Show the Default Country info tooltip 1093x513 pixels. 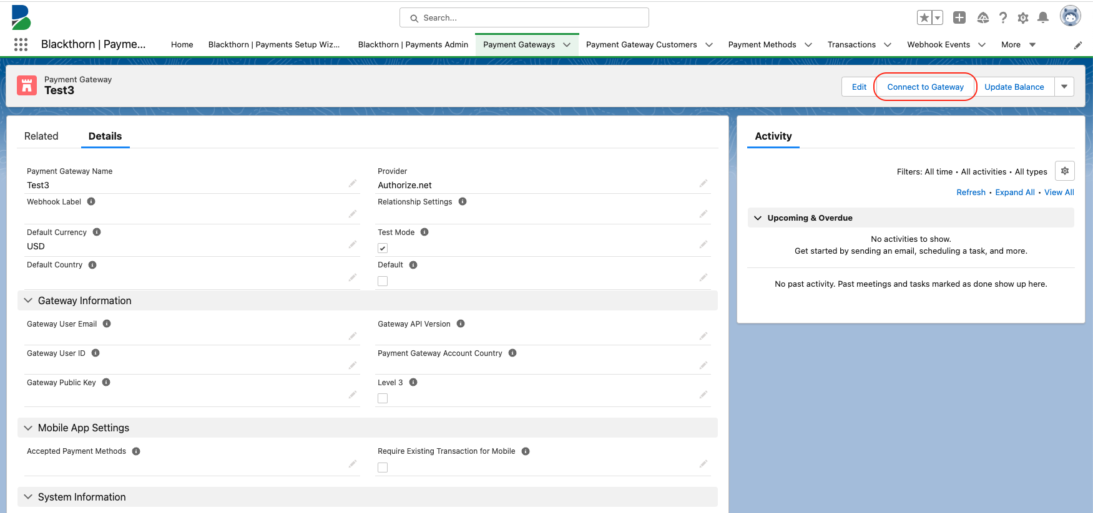pyautogui.click(x=92, y=265)
